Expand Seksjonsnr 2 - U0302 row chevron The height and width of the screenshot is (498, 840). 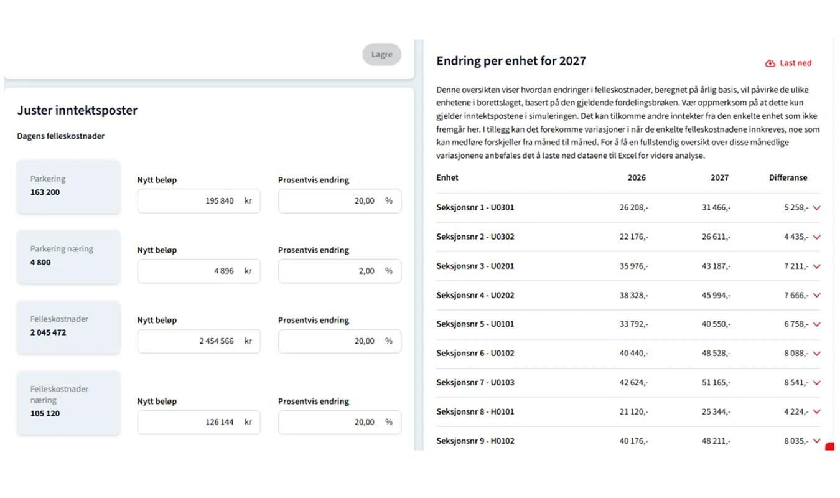[816, 237]
